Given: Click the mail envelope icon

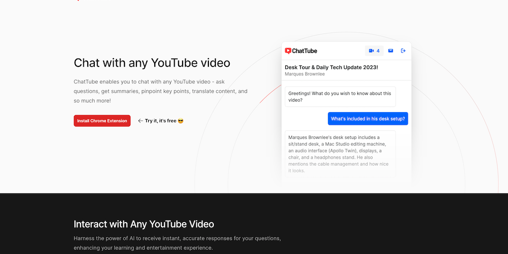Looking at the screenshot, I should 391,51.
